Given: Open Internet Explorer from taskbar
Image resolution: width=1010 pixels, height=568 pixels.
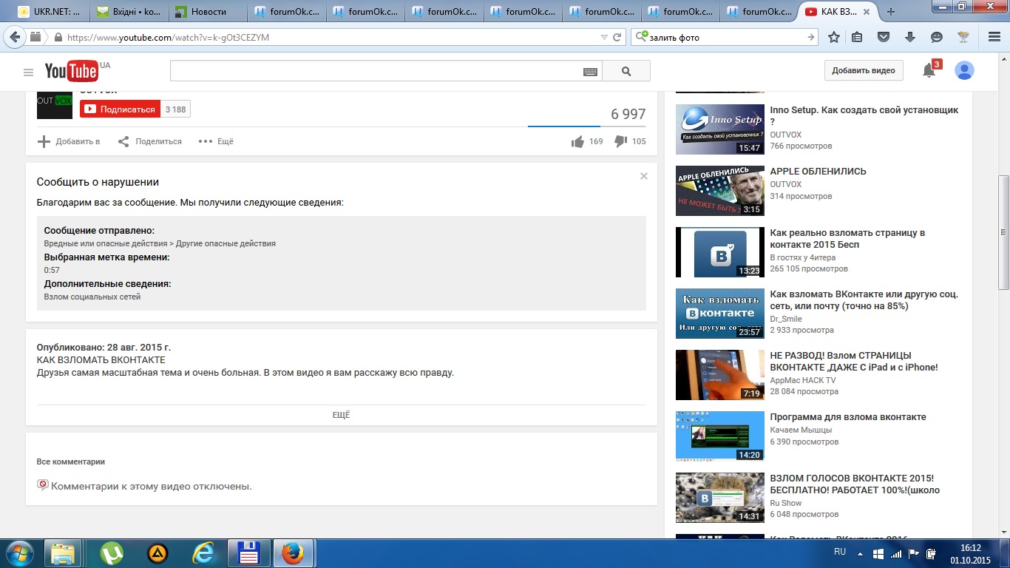Looking at the screenshot, I should click(x=203, y=553).
